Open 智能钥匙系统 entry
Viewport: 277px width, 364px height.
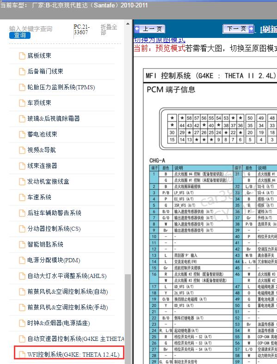click(x=45, y=245)
